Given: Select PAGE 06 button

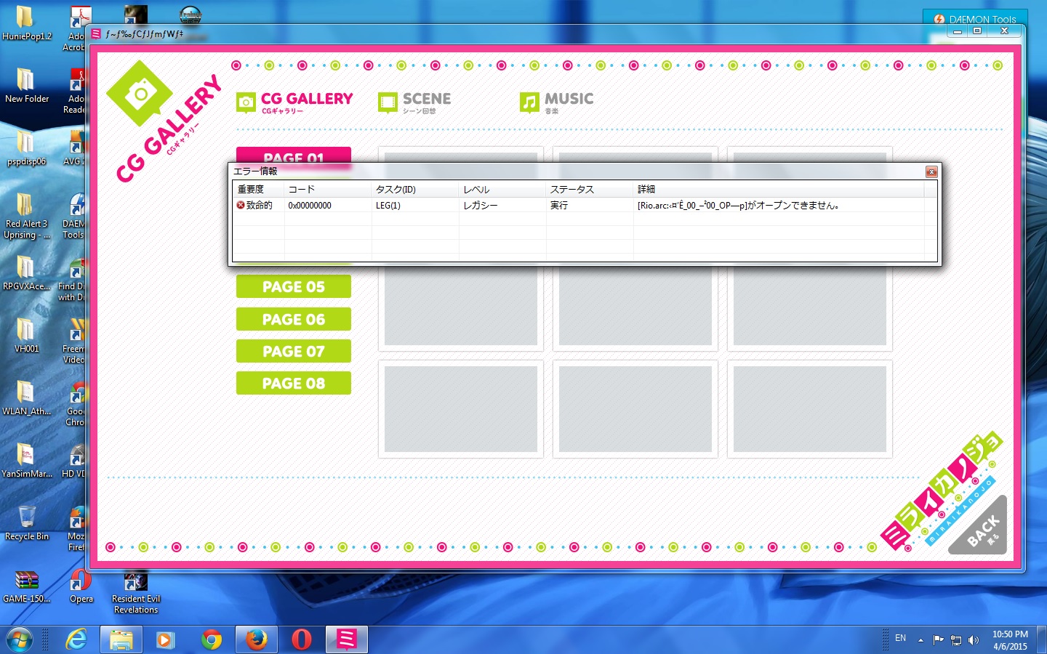Looking at the screenshot, I should (293, 319).
